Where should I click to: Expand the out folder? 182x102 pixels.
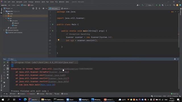[6, 16]
